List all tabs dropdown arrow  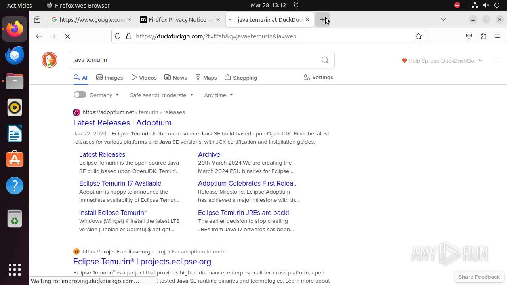pyautogui.click(x=444, y=19)
